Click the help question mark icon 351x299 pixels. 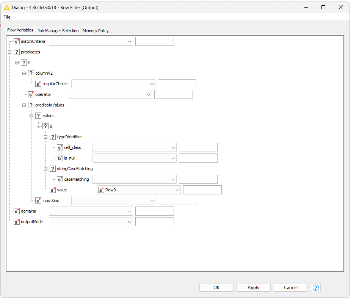pyautogui.click(x=316, y=288)
